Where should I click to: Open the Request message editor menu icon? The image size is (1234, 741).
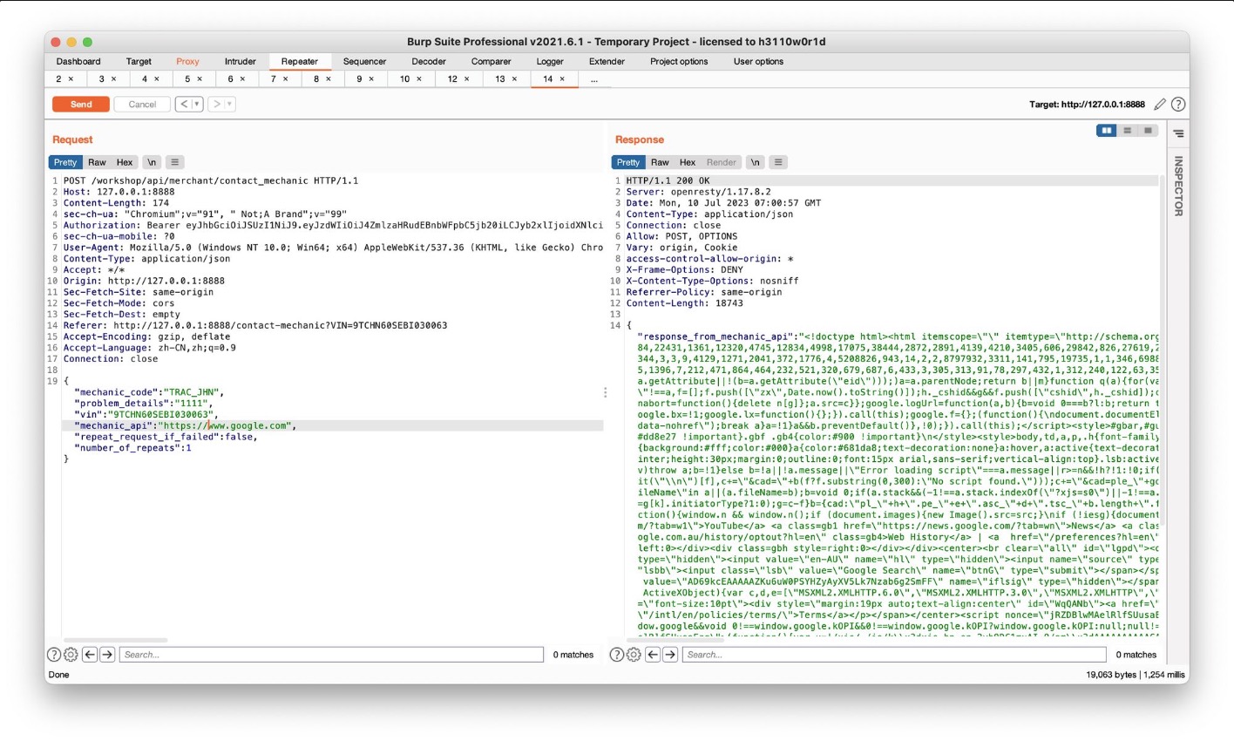point(175,162)
